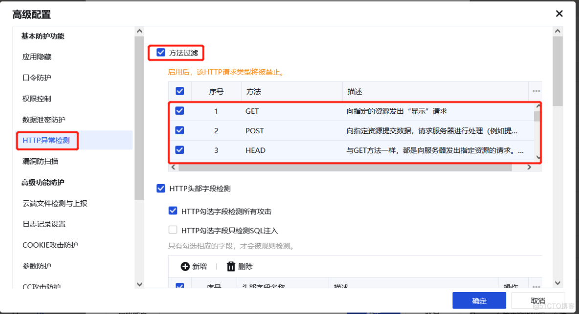Viewport: 579px width, 314px height.
Task: Click the 删除 trash icon
Action: click(x=230, y=266)
